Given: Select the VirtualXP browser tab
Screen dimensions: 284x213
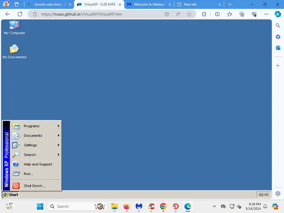Looking at the screenshot, I should (x=99, y=4).
